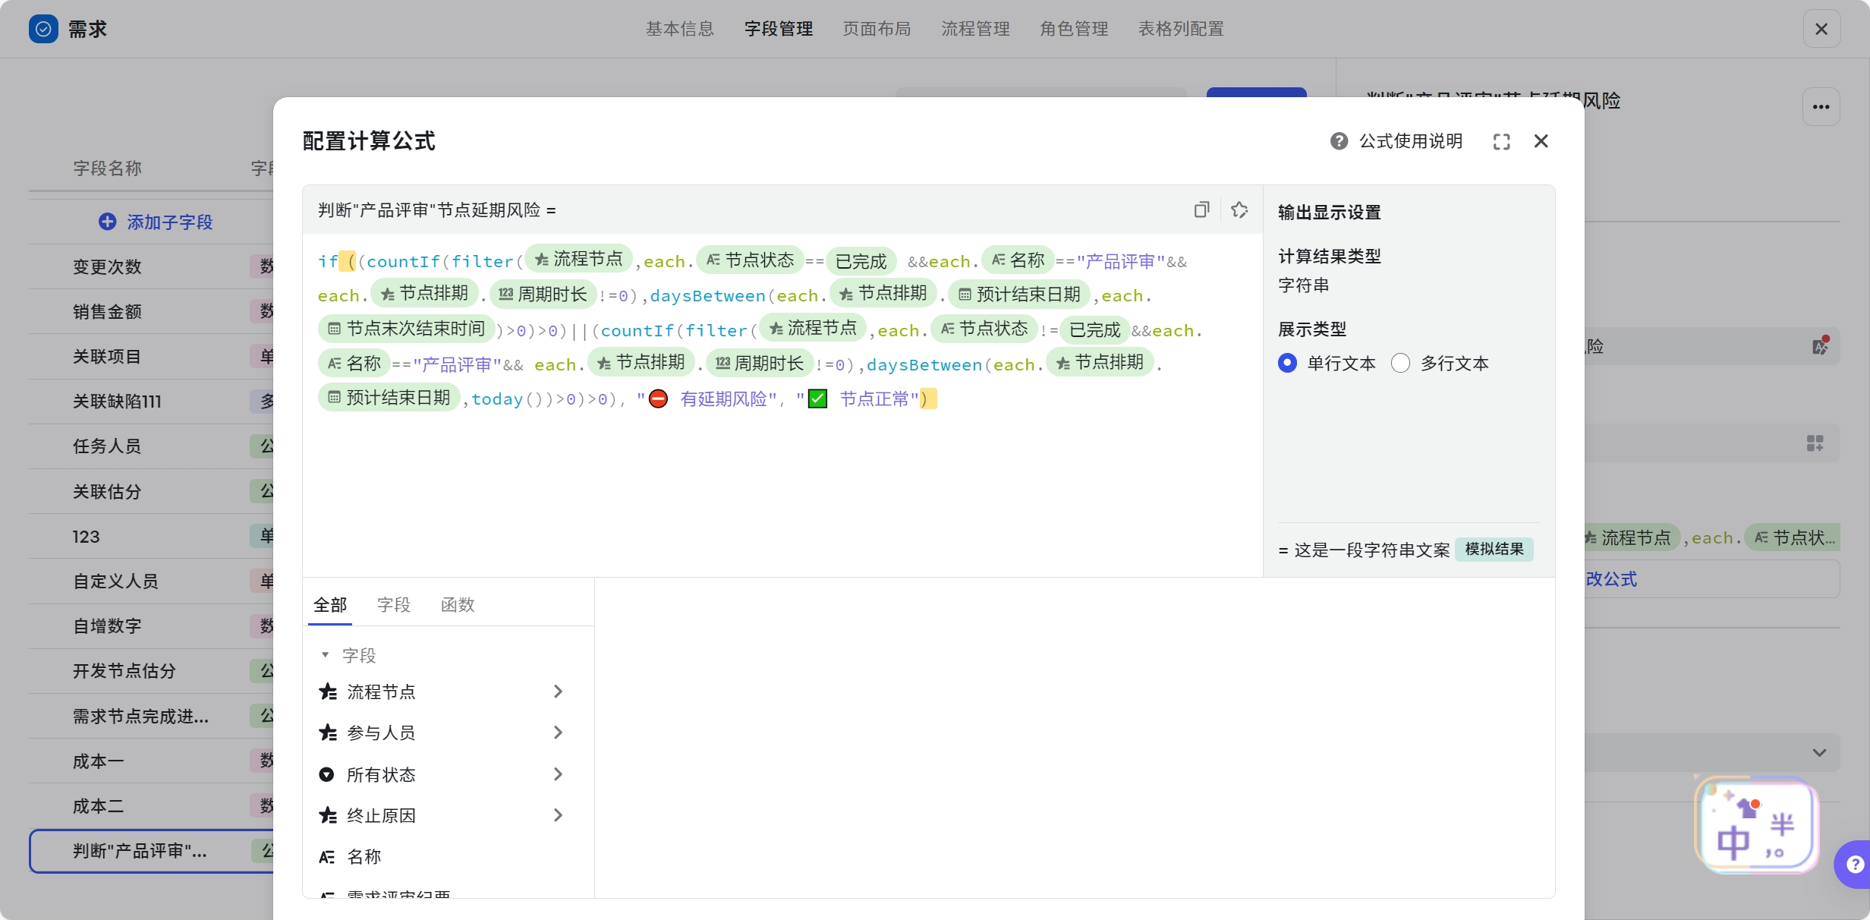This screenshot has height=920, width=1870.
Task: Select the 需求节点完成进... field row
Action: (151, 717)
